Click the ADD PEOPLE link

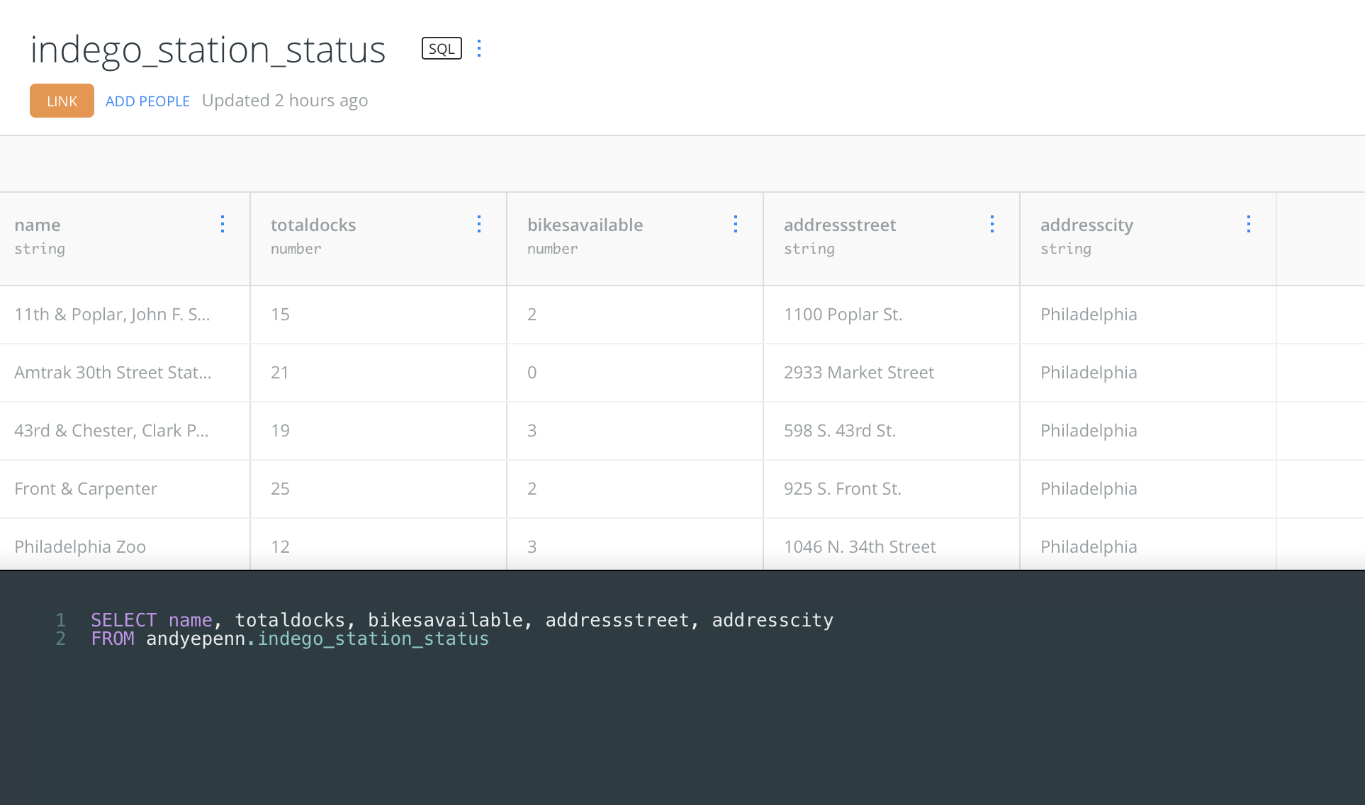(147, 101)
